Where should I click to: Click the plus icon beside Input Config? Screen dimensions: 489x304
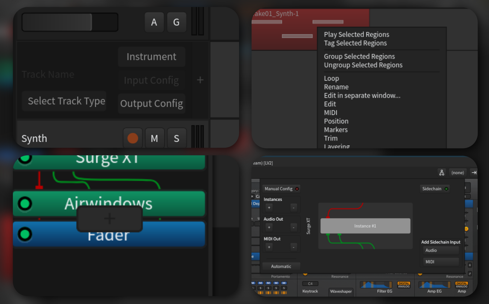pyautogui.click(x=200, y=80)
